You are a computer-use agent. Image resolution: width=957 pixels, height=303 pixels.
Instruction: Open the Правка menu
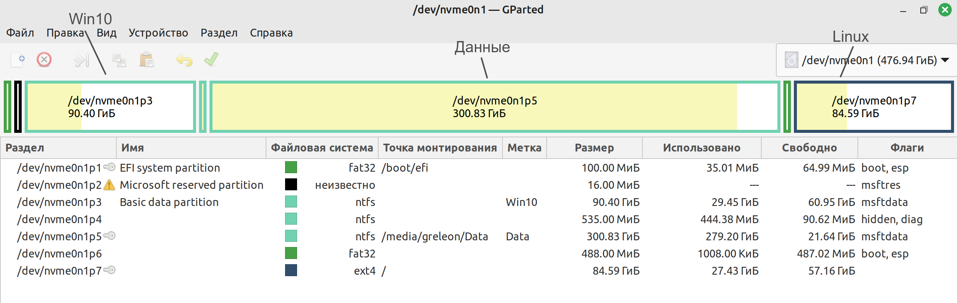tap(65, 33)
